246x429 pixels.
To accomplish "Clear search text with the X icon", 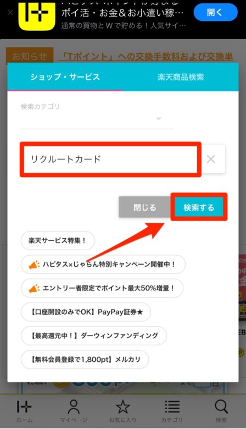I will pyautogui.click(x=211, y=159).
